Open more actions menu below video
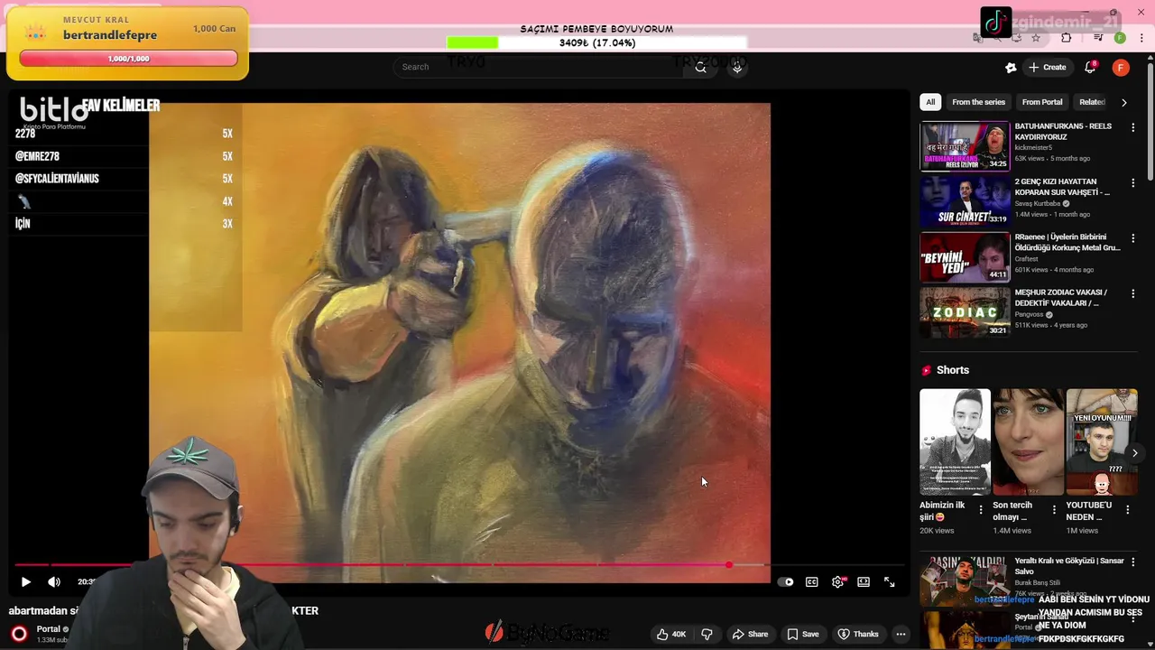 pyautogui.click(x=901, y=634)
